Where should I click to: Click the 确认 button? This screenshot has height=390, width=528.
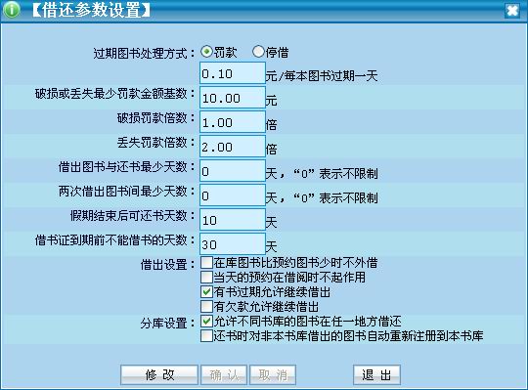point(224,374)
